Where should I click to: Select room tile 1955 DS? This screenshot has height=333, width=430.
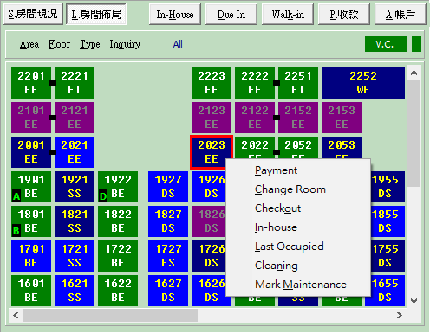[388, 187]
